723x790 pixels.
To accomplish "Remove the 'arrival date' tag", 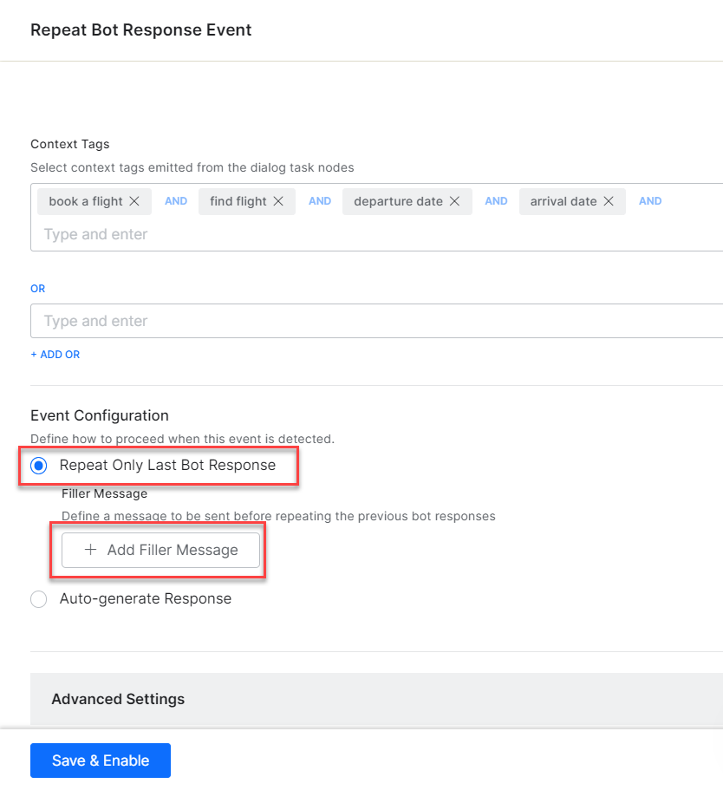I will tap(609, 201).
